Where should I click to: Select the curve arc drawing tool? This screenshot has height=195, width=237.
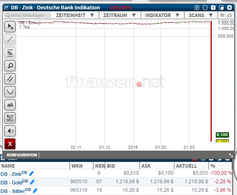tap(10, 92)
